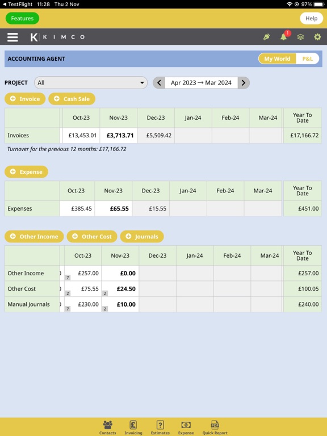Expand the Project dropdown

[91, 82]
